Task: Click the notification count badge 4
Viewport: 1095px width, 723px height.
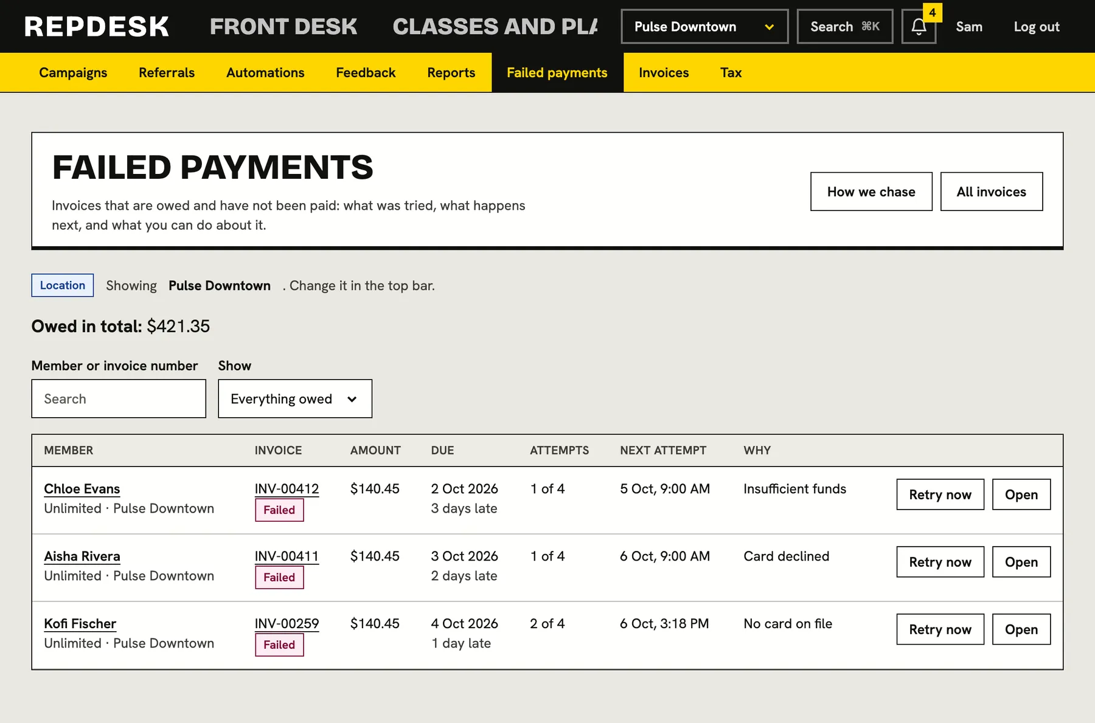Action: point(932,13)
